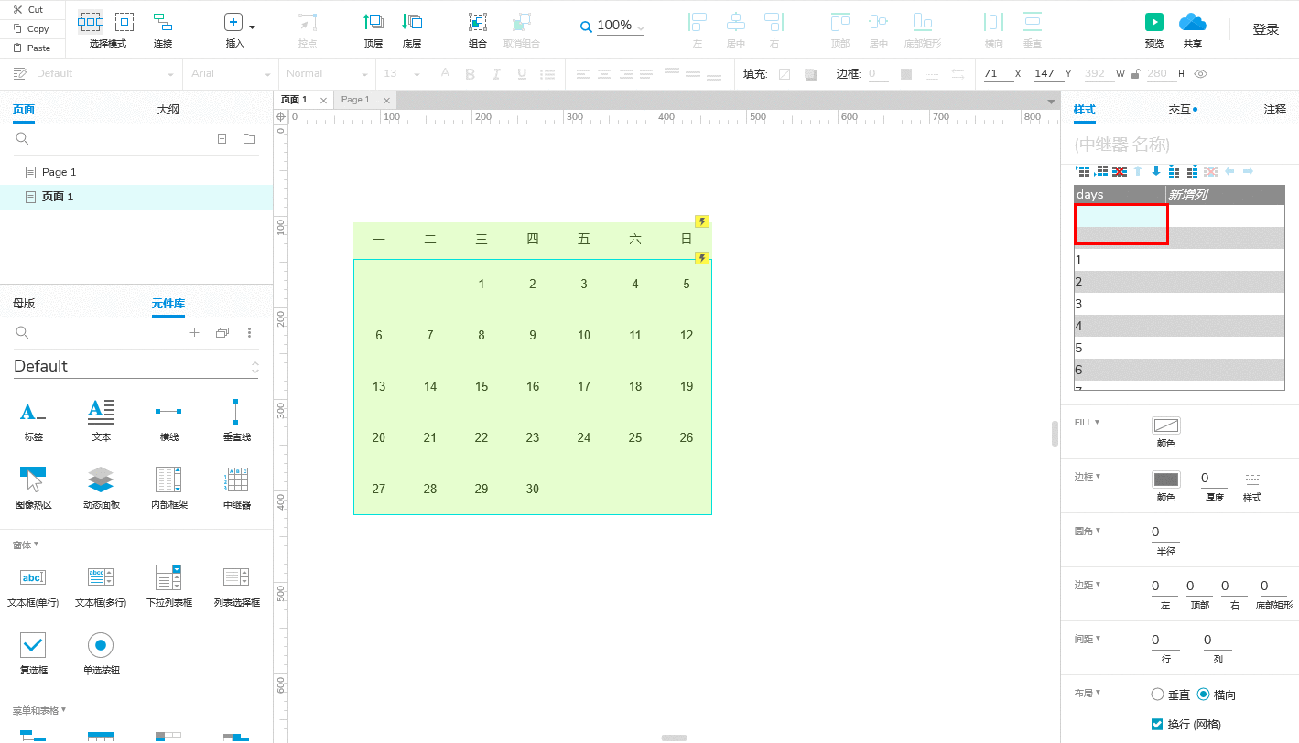This screenshot has height=743, width=1299.
Task: Collapse the 窗体 forms section
Action: (x=26, y=544)
